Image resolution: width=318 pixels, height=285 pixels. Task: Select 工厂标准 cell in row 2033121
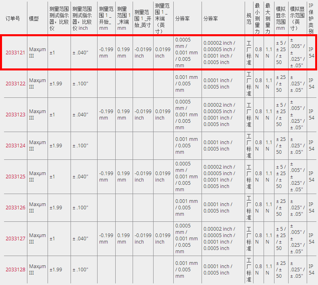point(249,53)
